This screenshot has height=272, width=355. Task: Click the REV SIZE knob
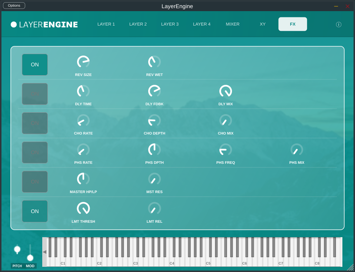coord(83,62)
